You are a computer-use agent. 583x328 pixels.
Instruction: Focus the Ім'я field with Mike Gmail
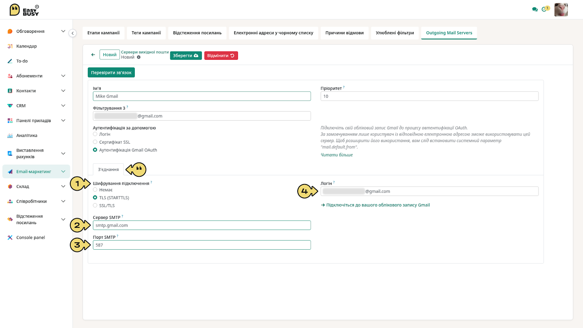pos(202,96)
